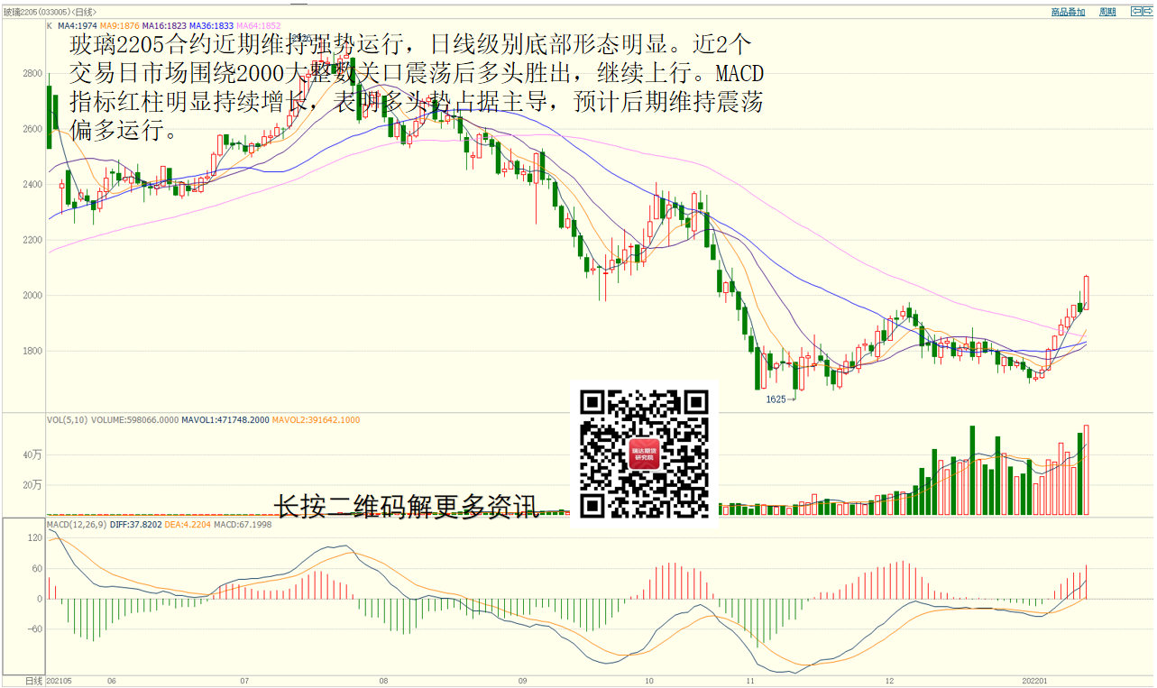Click the red logo inside QR code

pos(644,454)
